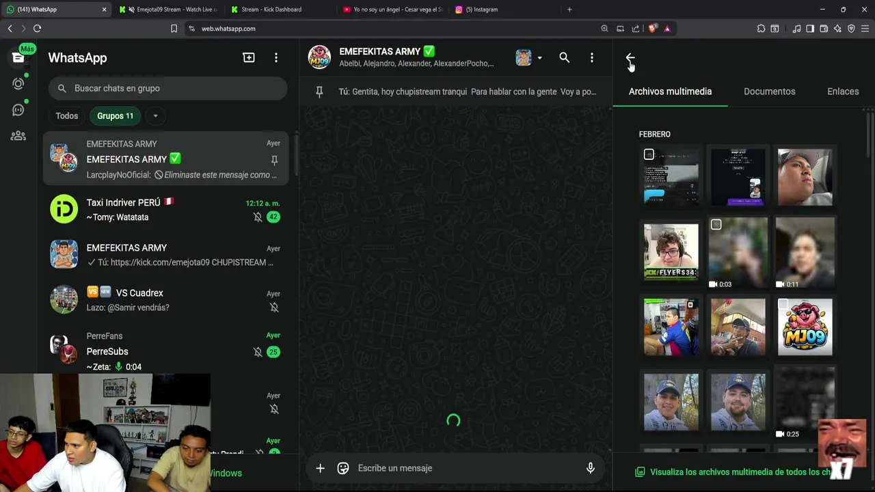Click FEBRERO section heading
Viewport: 875px width, 492px height.
tap(655, 135)
